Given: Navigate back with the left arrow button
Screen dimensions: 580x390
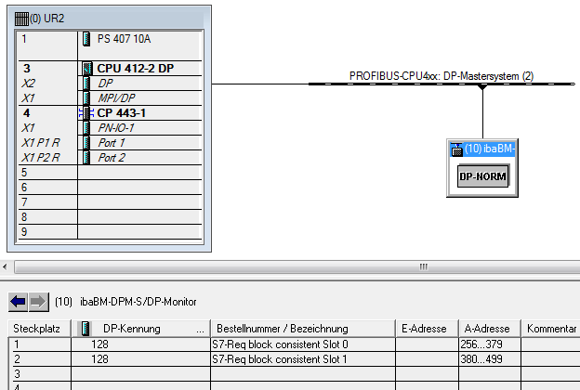Looking at the screenshot, I should (x=18, y=301).
